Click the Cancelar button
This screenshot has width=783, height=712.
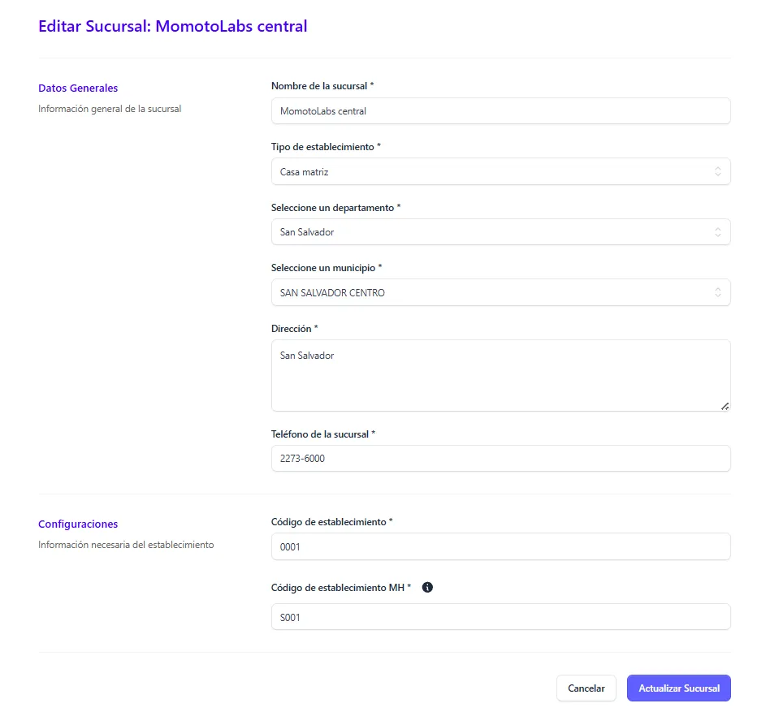click(x=586, y=688)
